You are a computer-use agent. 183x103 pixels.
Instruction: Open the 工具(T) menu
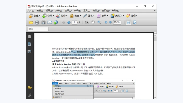point(87,11)
